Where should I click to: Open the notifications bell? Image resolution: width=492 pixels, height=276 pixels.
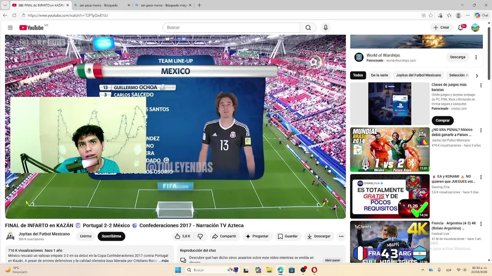pos(461,28)
